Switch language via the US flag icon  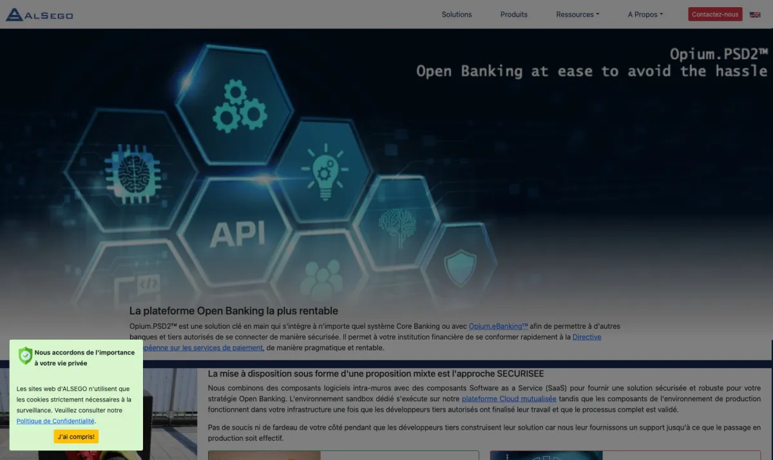[x=755, y=14]
